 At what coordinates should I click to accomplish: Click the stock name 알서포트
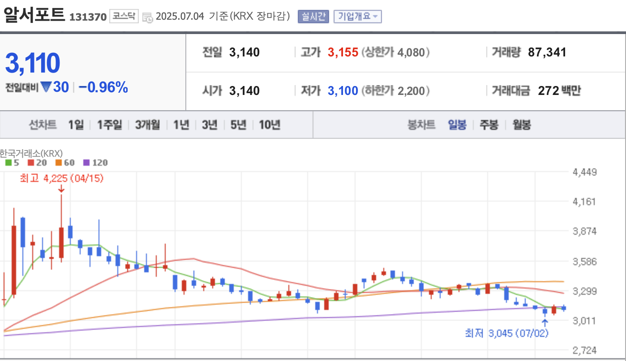coord(34,15)
